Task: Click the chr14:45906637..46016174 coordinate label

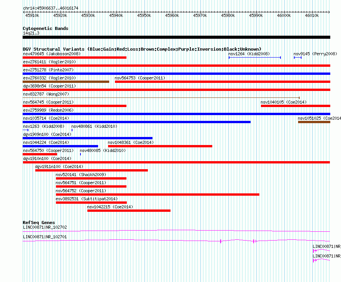Action: click(x=51, y=8)
